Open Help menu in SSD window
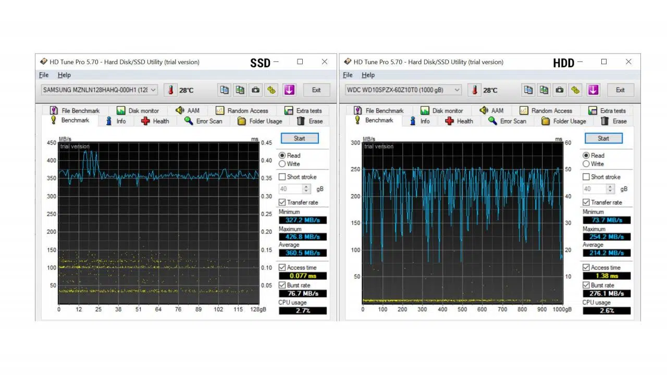The image size is (667, 375). point(64,75)
